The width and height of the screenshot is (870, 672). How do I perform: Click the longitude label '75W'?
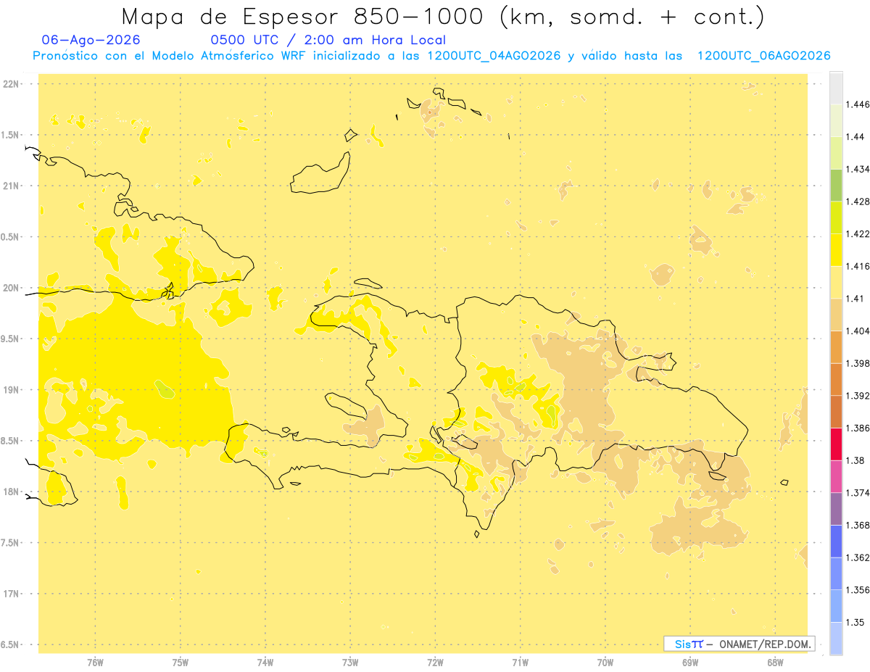click(x=181, y=663)
